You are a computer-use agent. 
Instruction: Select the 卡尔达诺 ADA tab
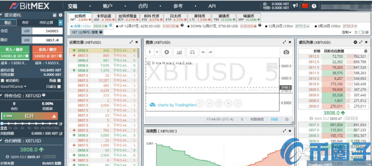click(x=104, y=17)
